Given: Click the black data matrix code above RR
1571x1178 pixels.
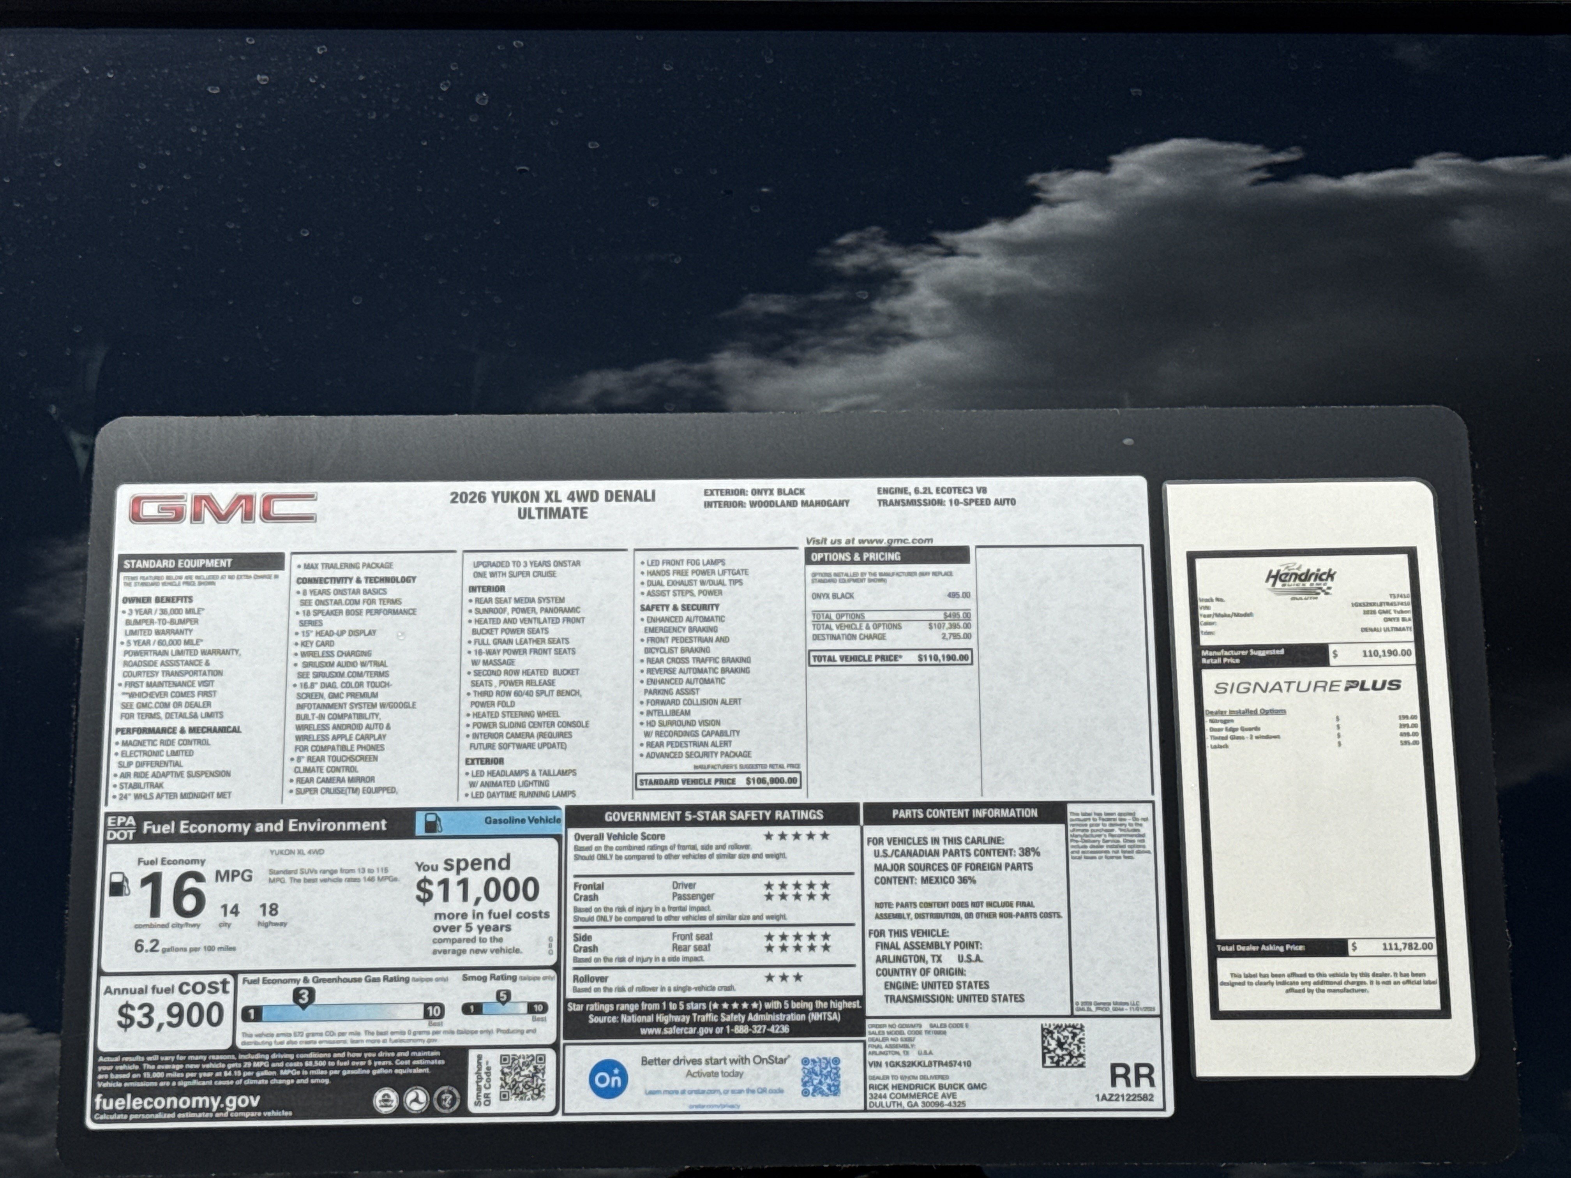Looking at the screenshot, I should (1063, 1044).
